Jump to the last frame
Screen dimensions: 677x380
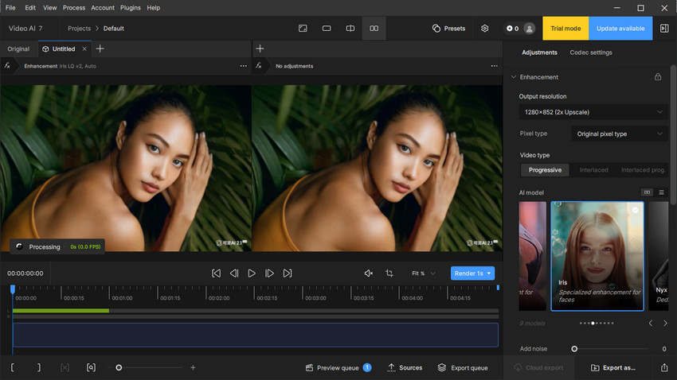coord(288,273)
